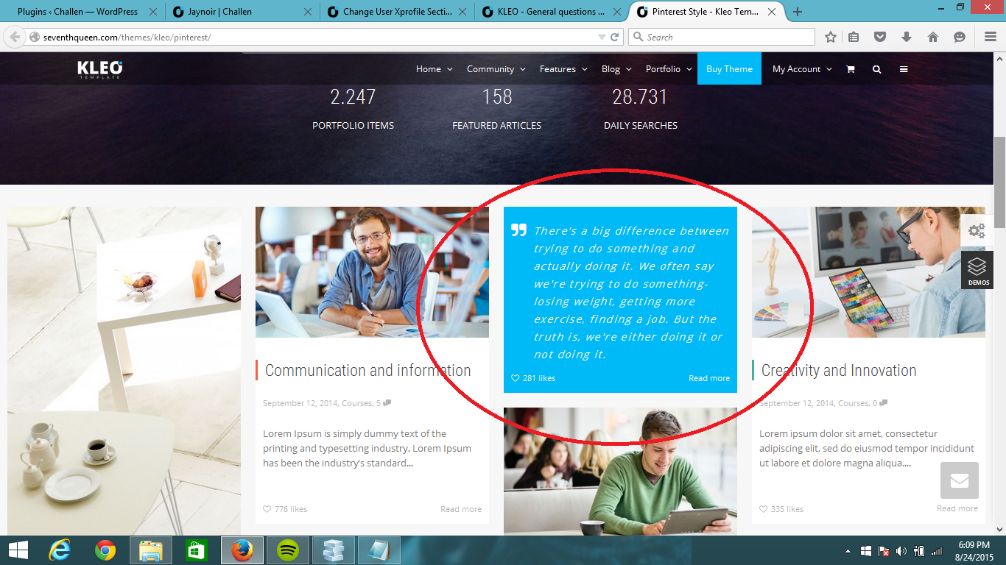The image size is (1006, 565).
Task: Click the smiley chat icon in toolbar
Action: point(960,37)
